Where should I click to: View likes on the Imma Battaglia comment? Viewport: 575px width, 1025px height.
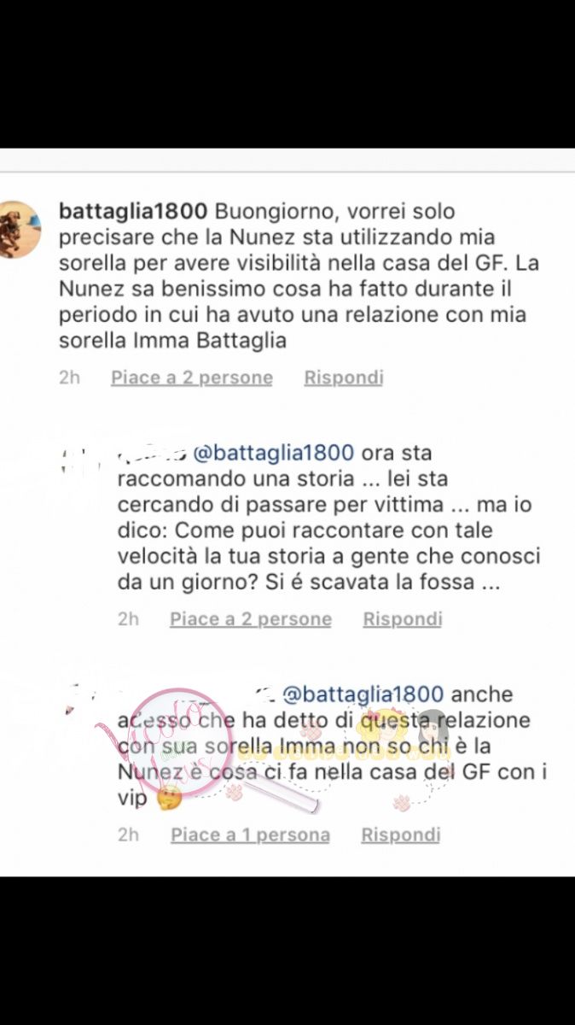(192, 378)
